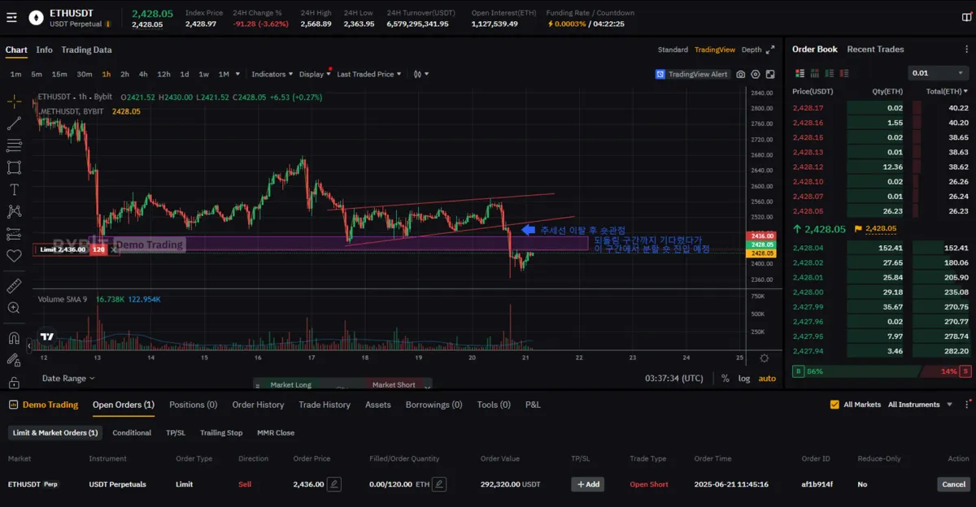
Task: Select the 1d timeframe
Action: click(185, 74)
